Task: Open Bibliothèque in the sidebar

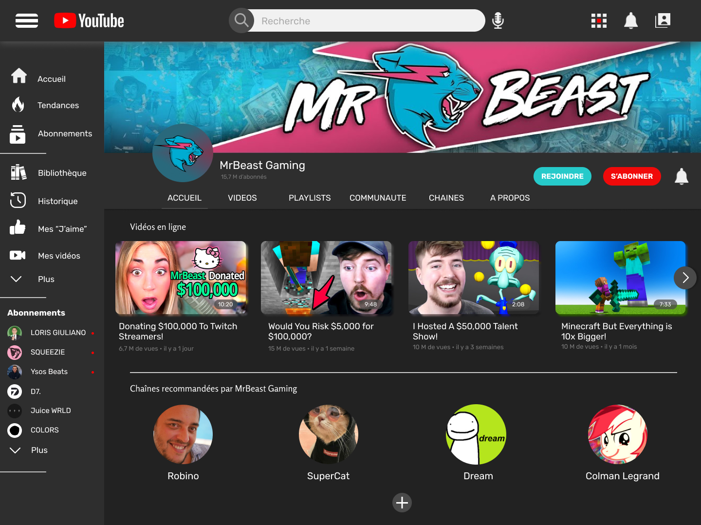Action: tap(62, 173)
